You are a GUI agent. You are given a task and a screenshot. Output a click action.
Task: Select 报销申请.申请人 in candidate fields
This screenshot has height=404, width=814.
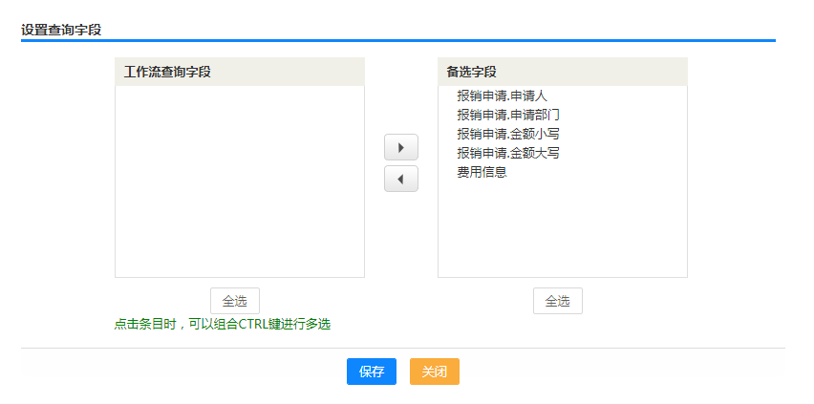[x=502, y=96]
